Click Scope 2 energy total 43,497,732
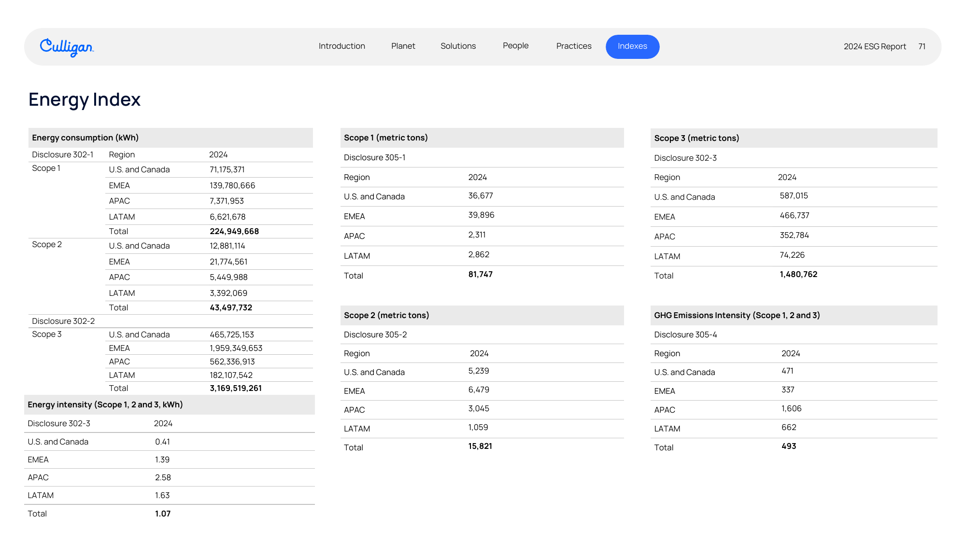Image resolution: width=966 pixels, height=543 pixels. tap(231, 308)
